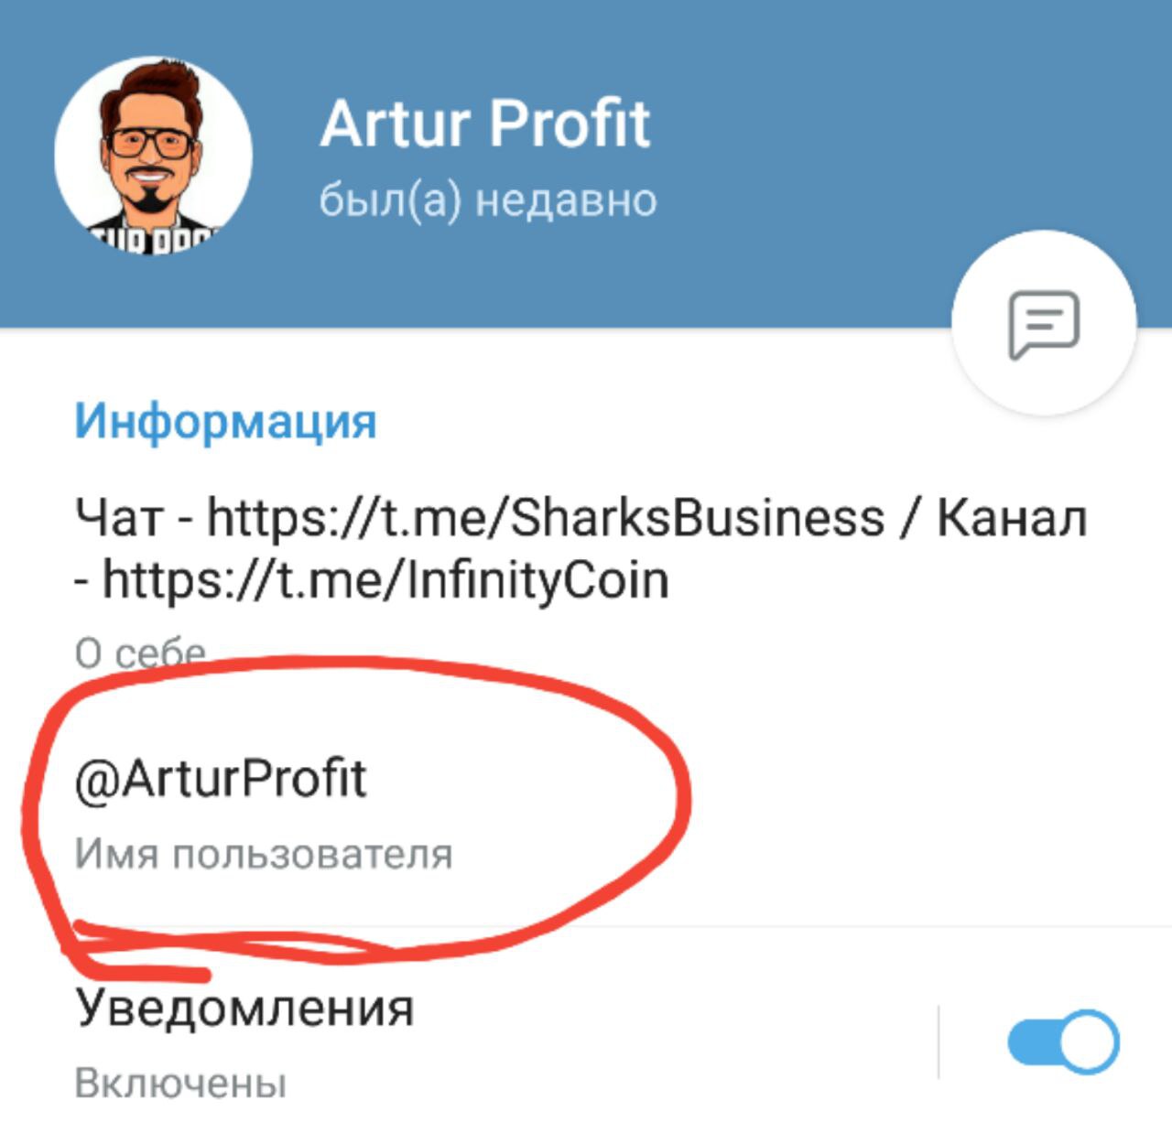This screenshot has width=1172, height=1133.
Task: Open chat with the message bubble icon
Action: point(1044,324)
